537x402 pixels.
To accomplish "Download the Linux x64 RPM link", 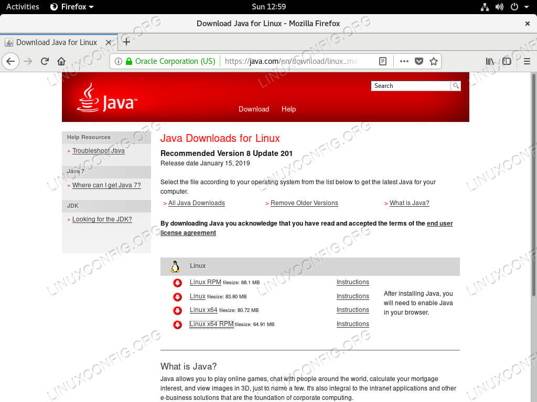I will coord(212,324).
